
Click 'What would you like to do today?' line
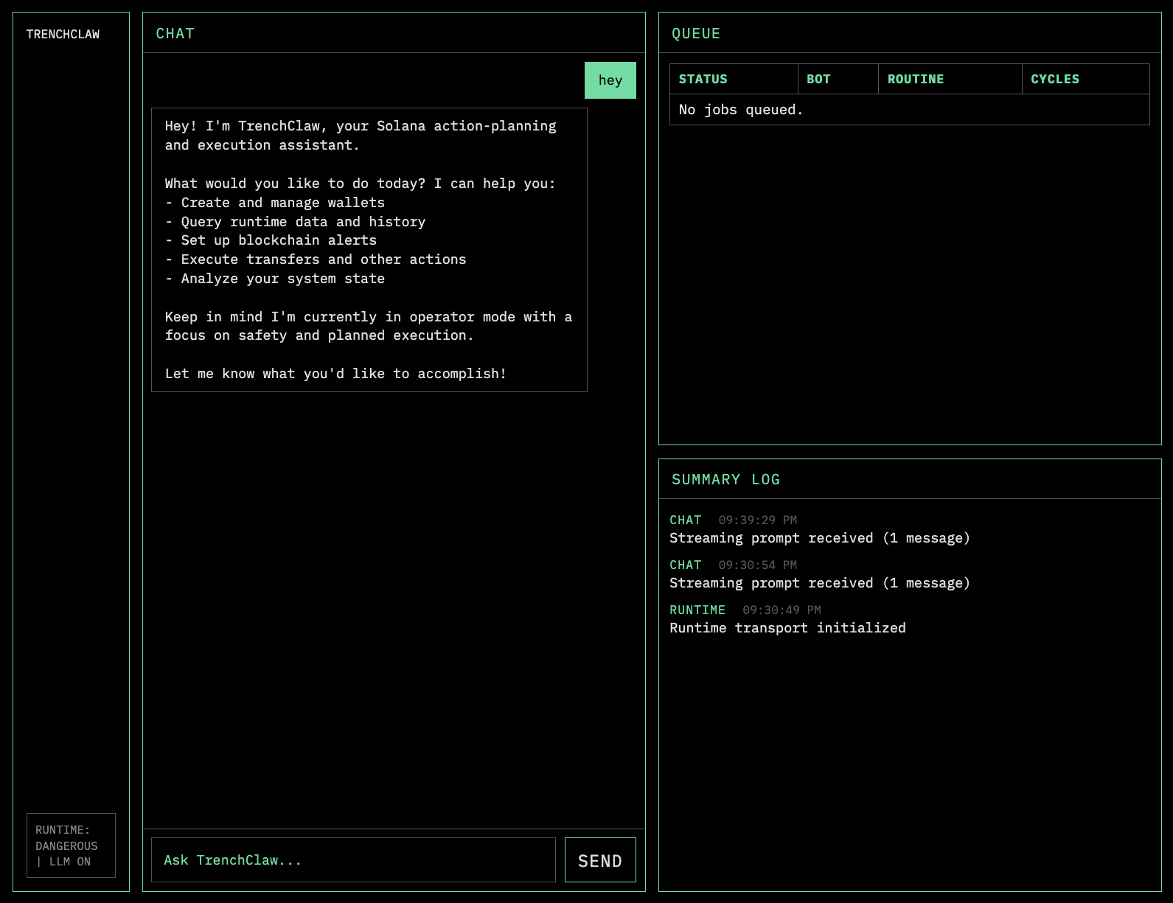point(360,184)
